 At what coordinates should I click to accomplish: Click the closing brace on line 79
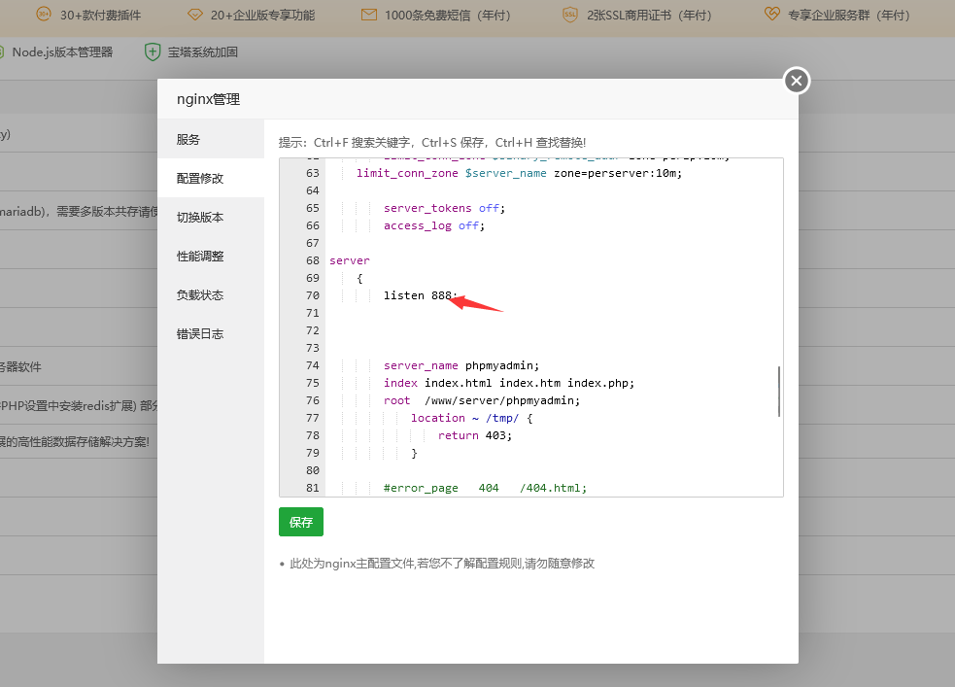pos(414,453)
